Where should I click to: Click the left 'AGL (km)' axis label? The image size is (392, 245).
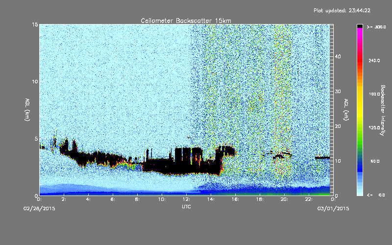pyautogui.click(x=27, y=109)
